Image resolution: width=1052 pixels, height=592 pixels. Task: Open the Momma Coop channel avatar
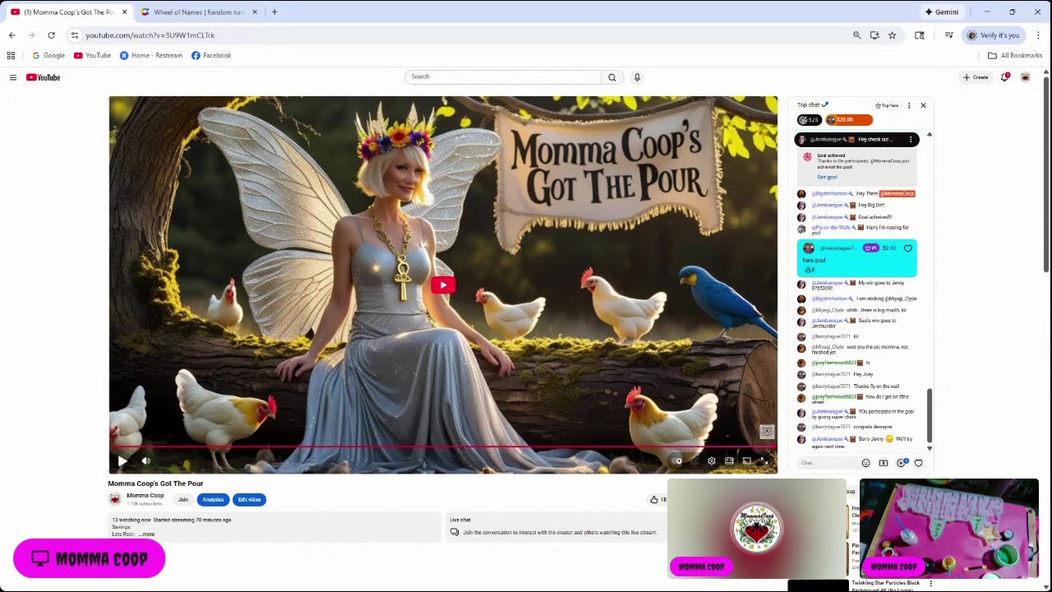115,499
